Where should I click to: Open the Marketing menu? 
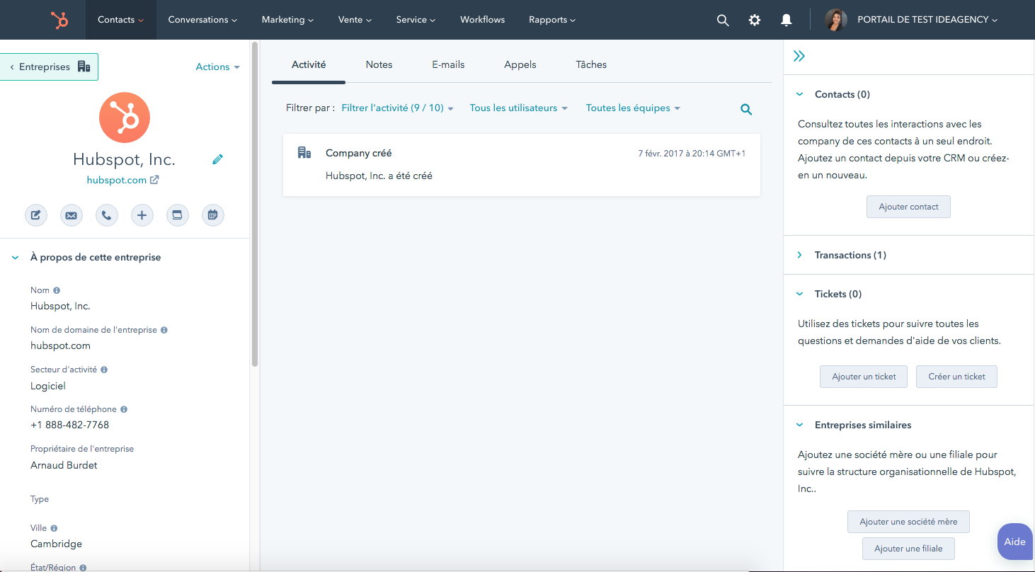click(287, 20)
